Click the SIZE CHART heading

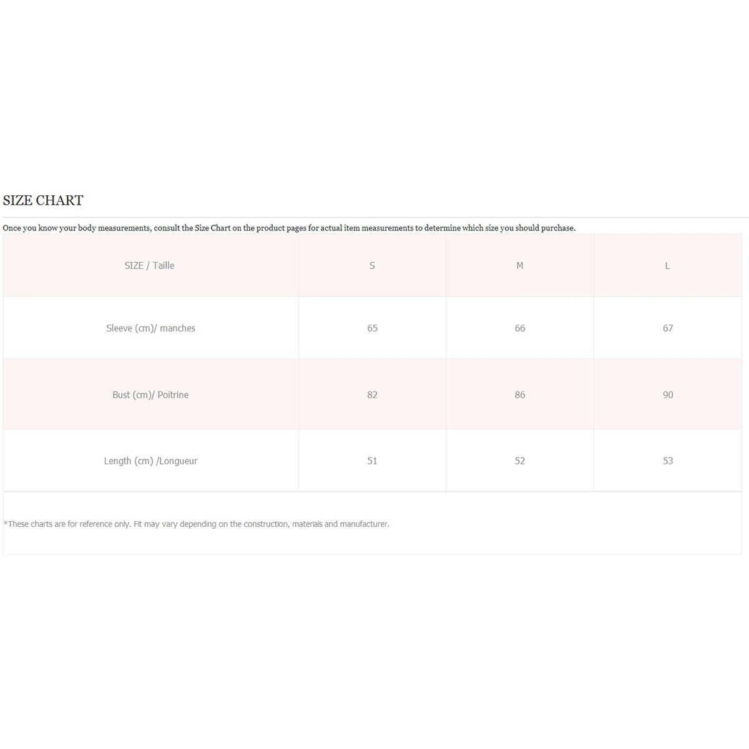(x=43, y=200)
